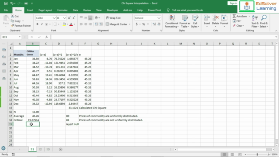Open the General number format dropdown

click(x=159, y=18)
